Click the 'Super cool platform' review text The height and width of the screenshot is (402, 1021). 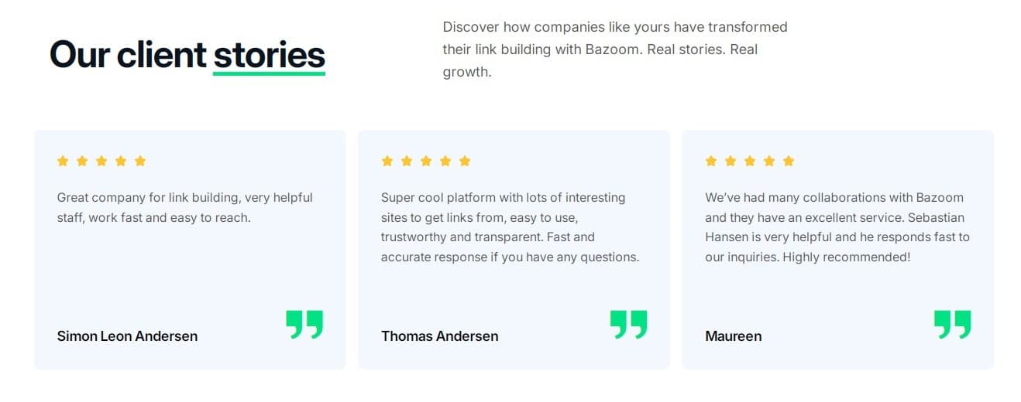coord(510,227)
